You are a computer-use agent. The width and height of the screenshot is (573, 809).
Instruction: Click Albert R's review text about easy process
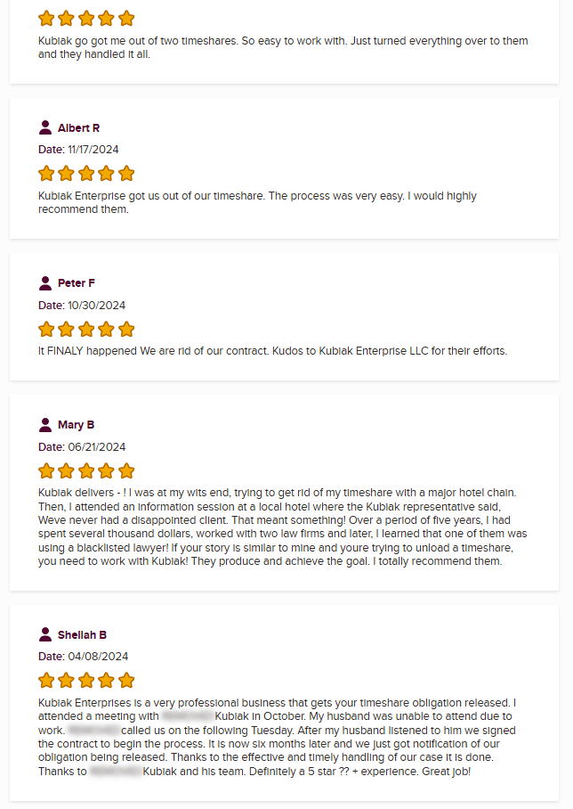tap(257, 202)
